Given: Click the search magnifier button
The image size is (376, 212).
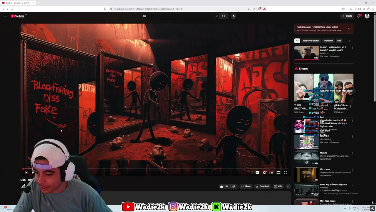Looking at the screenshot, I should click(x=224, y=16).
